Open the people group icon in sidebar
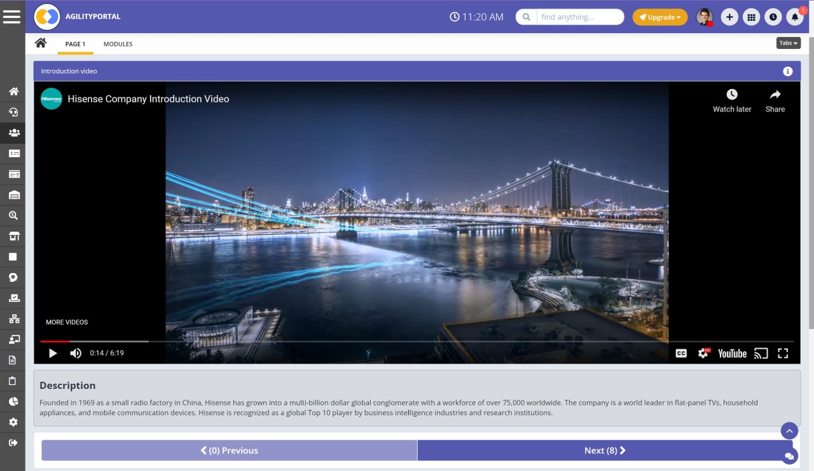The image size is (814, 471). pos(13,132)
